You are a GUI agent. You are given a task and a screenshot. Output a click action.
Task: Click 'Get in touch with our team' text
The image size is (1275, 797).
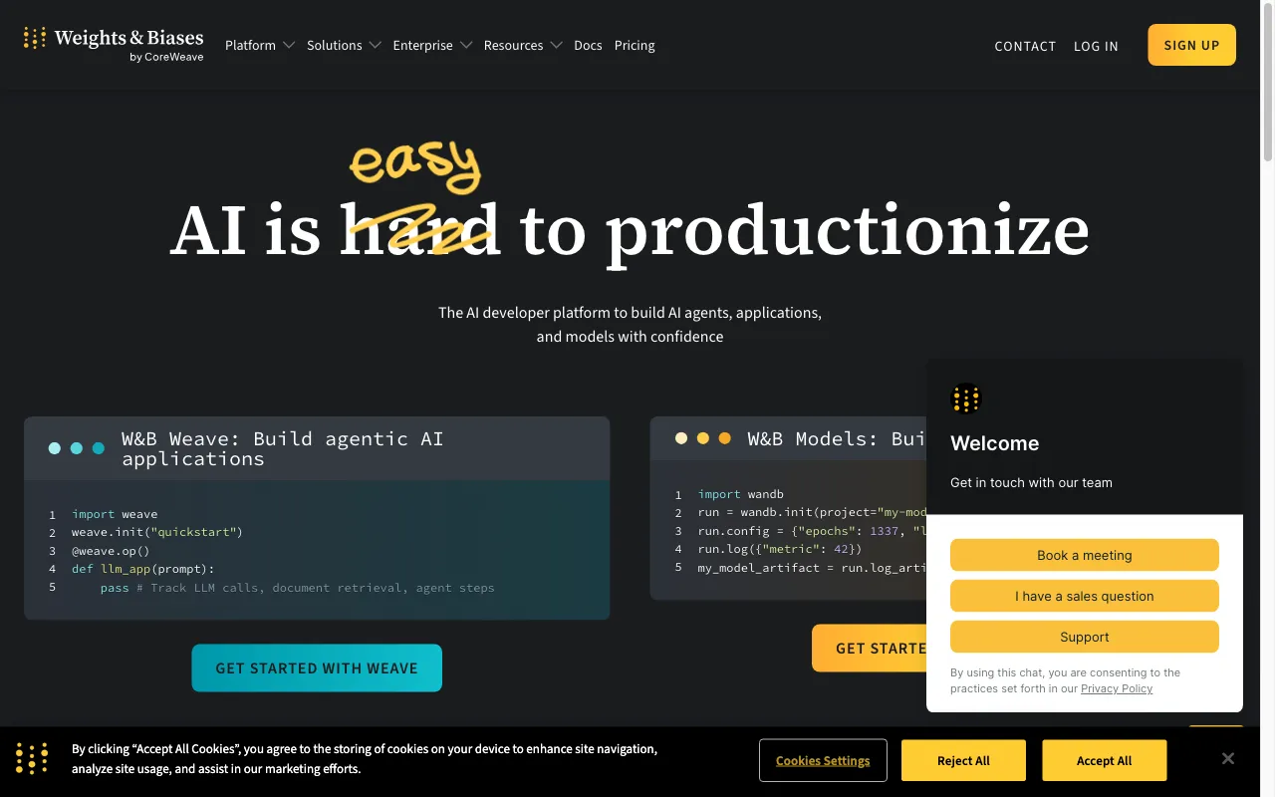1031,482
